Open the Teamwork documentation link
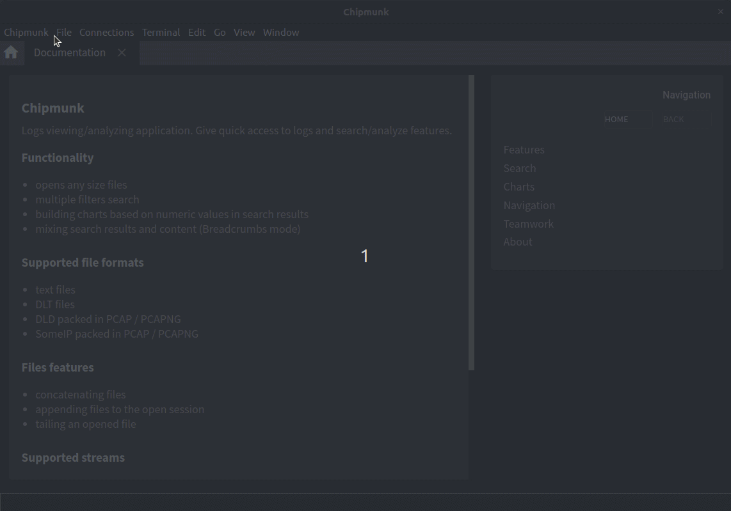The height and width of the screenshot is (511, 731). click(x=528, y=224)
